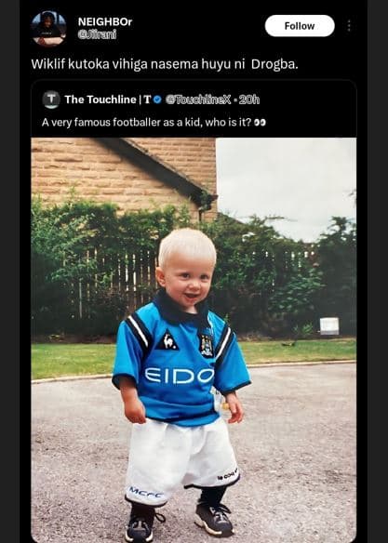
Task: Visit the @TouchlineX handle
Action: point(198,99)
